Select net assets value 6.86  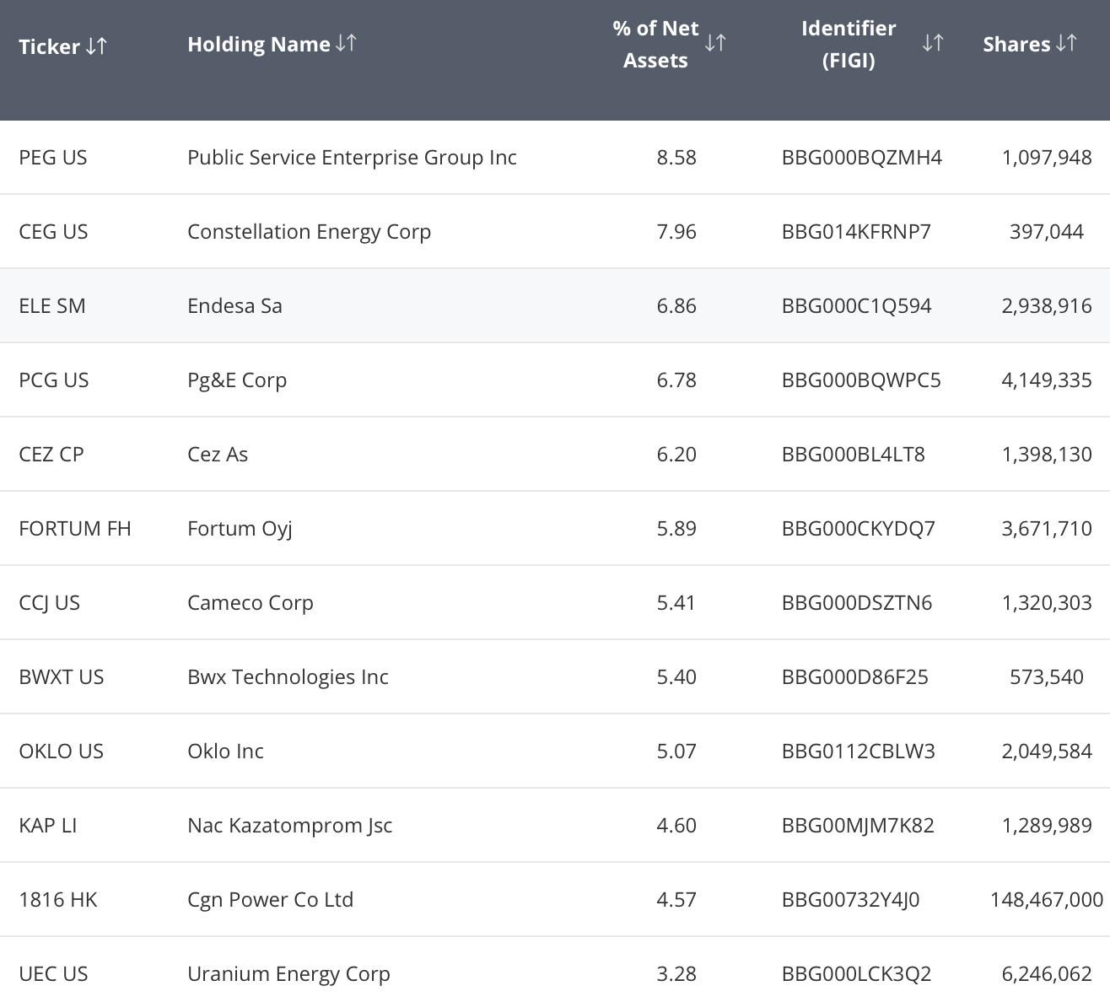[676, 306]
